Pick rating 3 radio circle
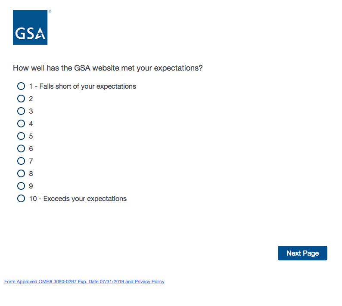 21,111
